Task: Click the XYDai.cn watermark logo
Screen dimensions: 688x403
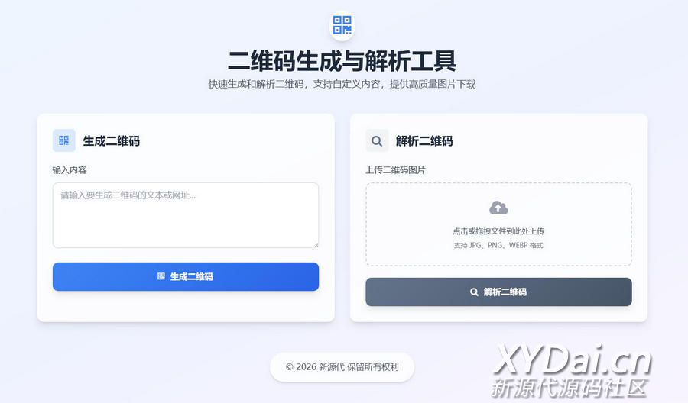Action: coord(572,372)
